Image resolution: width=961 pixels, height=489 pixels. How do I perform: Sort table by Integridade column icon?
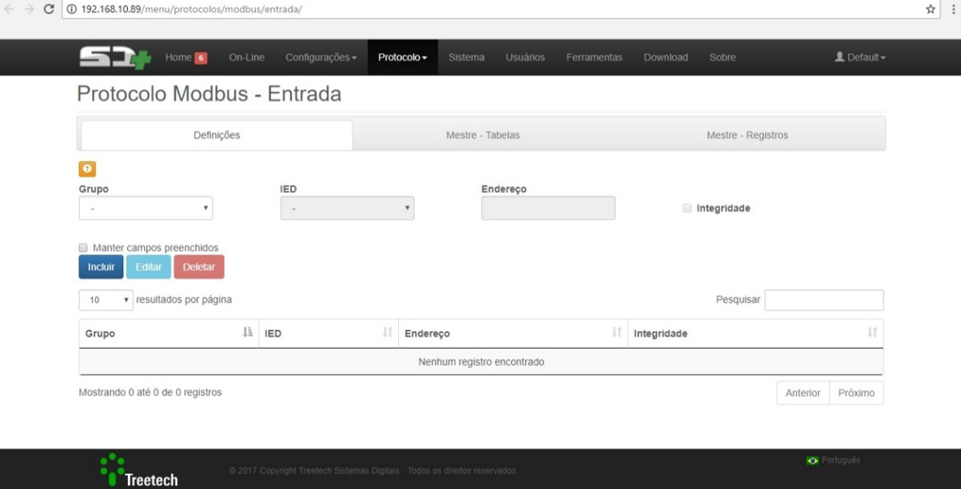point(873,332)
